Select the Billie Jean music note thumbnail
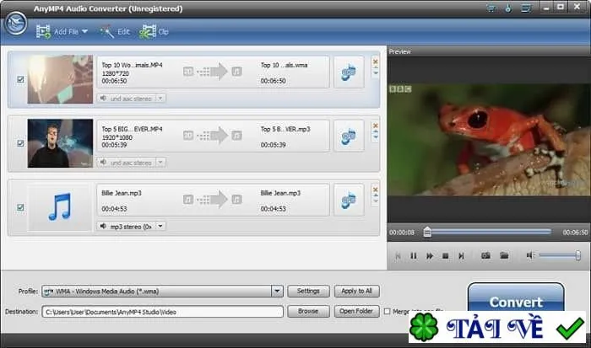The width and height of the screenshot is (591, 348). [60, 207]
